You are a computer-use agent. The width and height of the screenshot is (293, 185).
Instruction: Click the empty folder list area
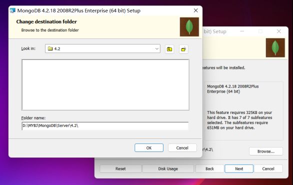(x=105, y=85)
